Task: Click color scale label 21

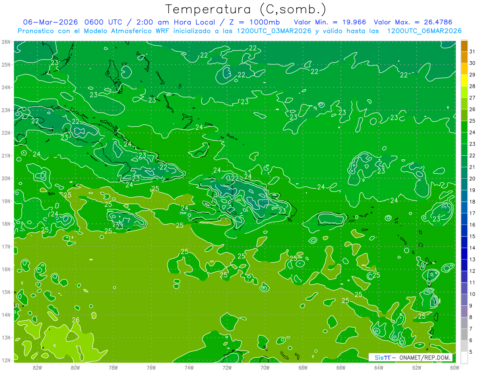Action: pos(472,167)
